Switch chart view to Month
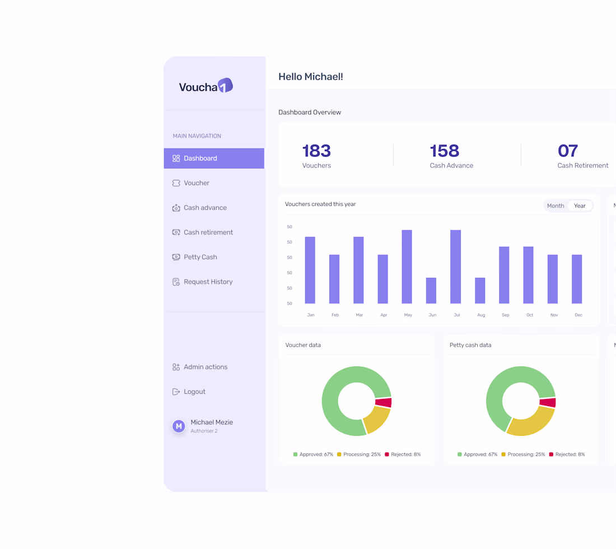This screenshot has height=549, width=616. click(556, 206)
